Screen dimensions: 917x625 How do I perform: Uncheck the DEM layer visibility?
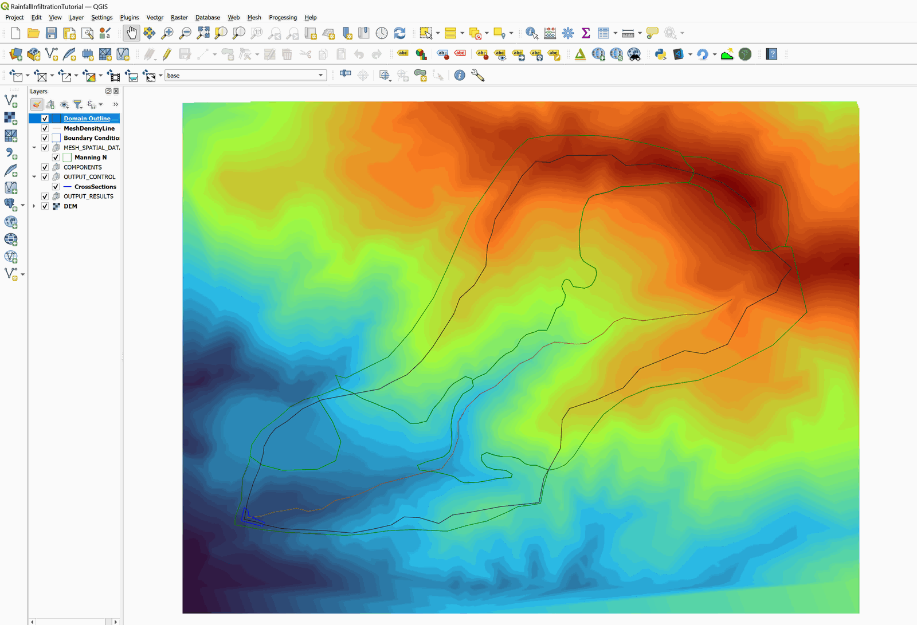45,206
